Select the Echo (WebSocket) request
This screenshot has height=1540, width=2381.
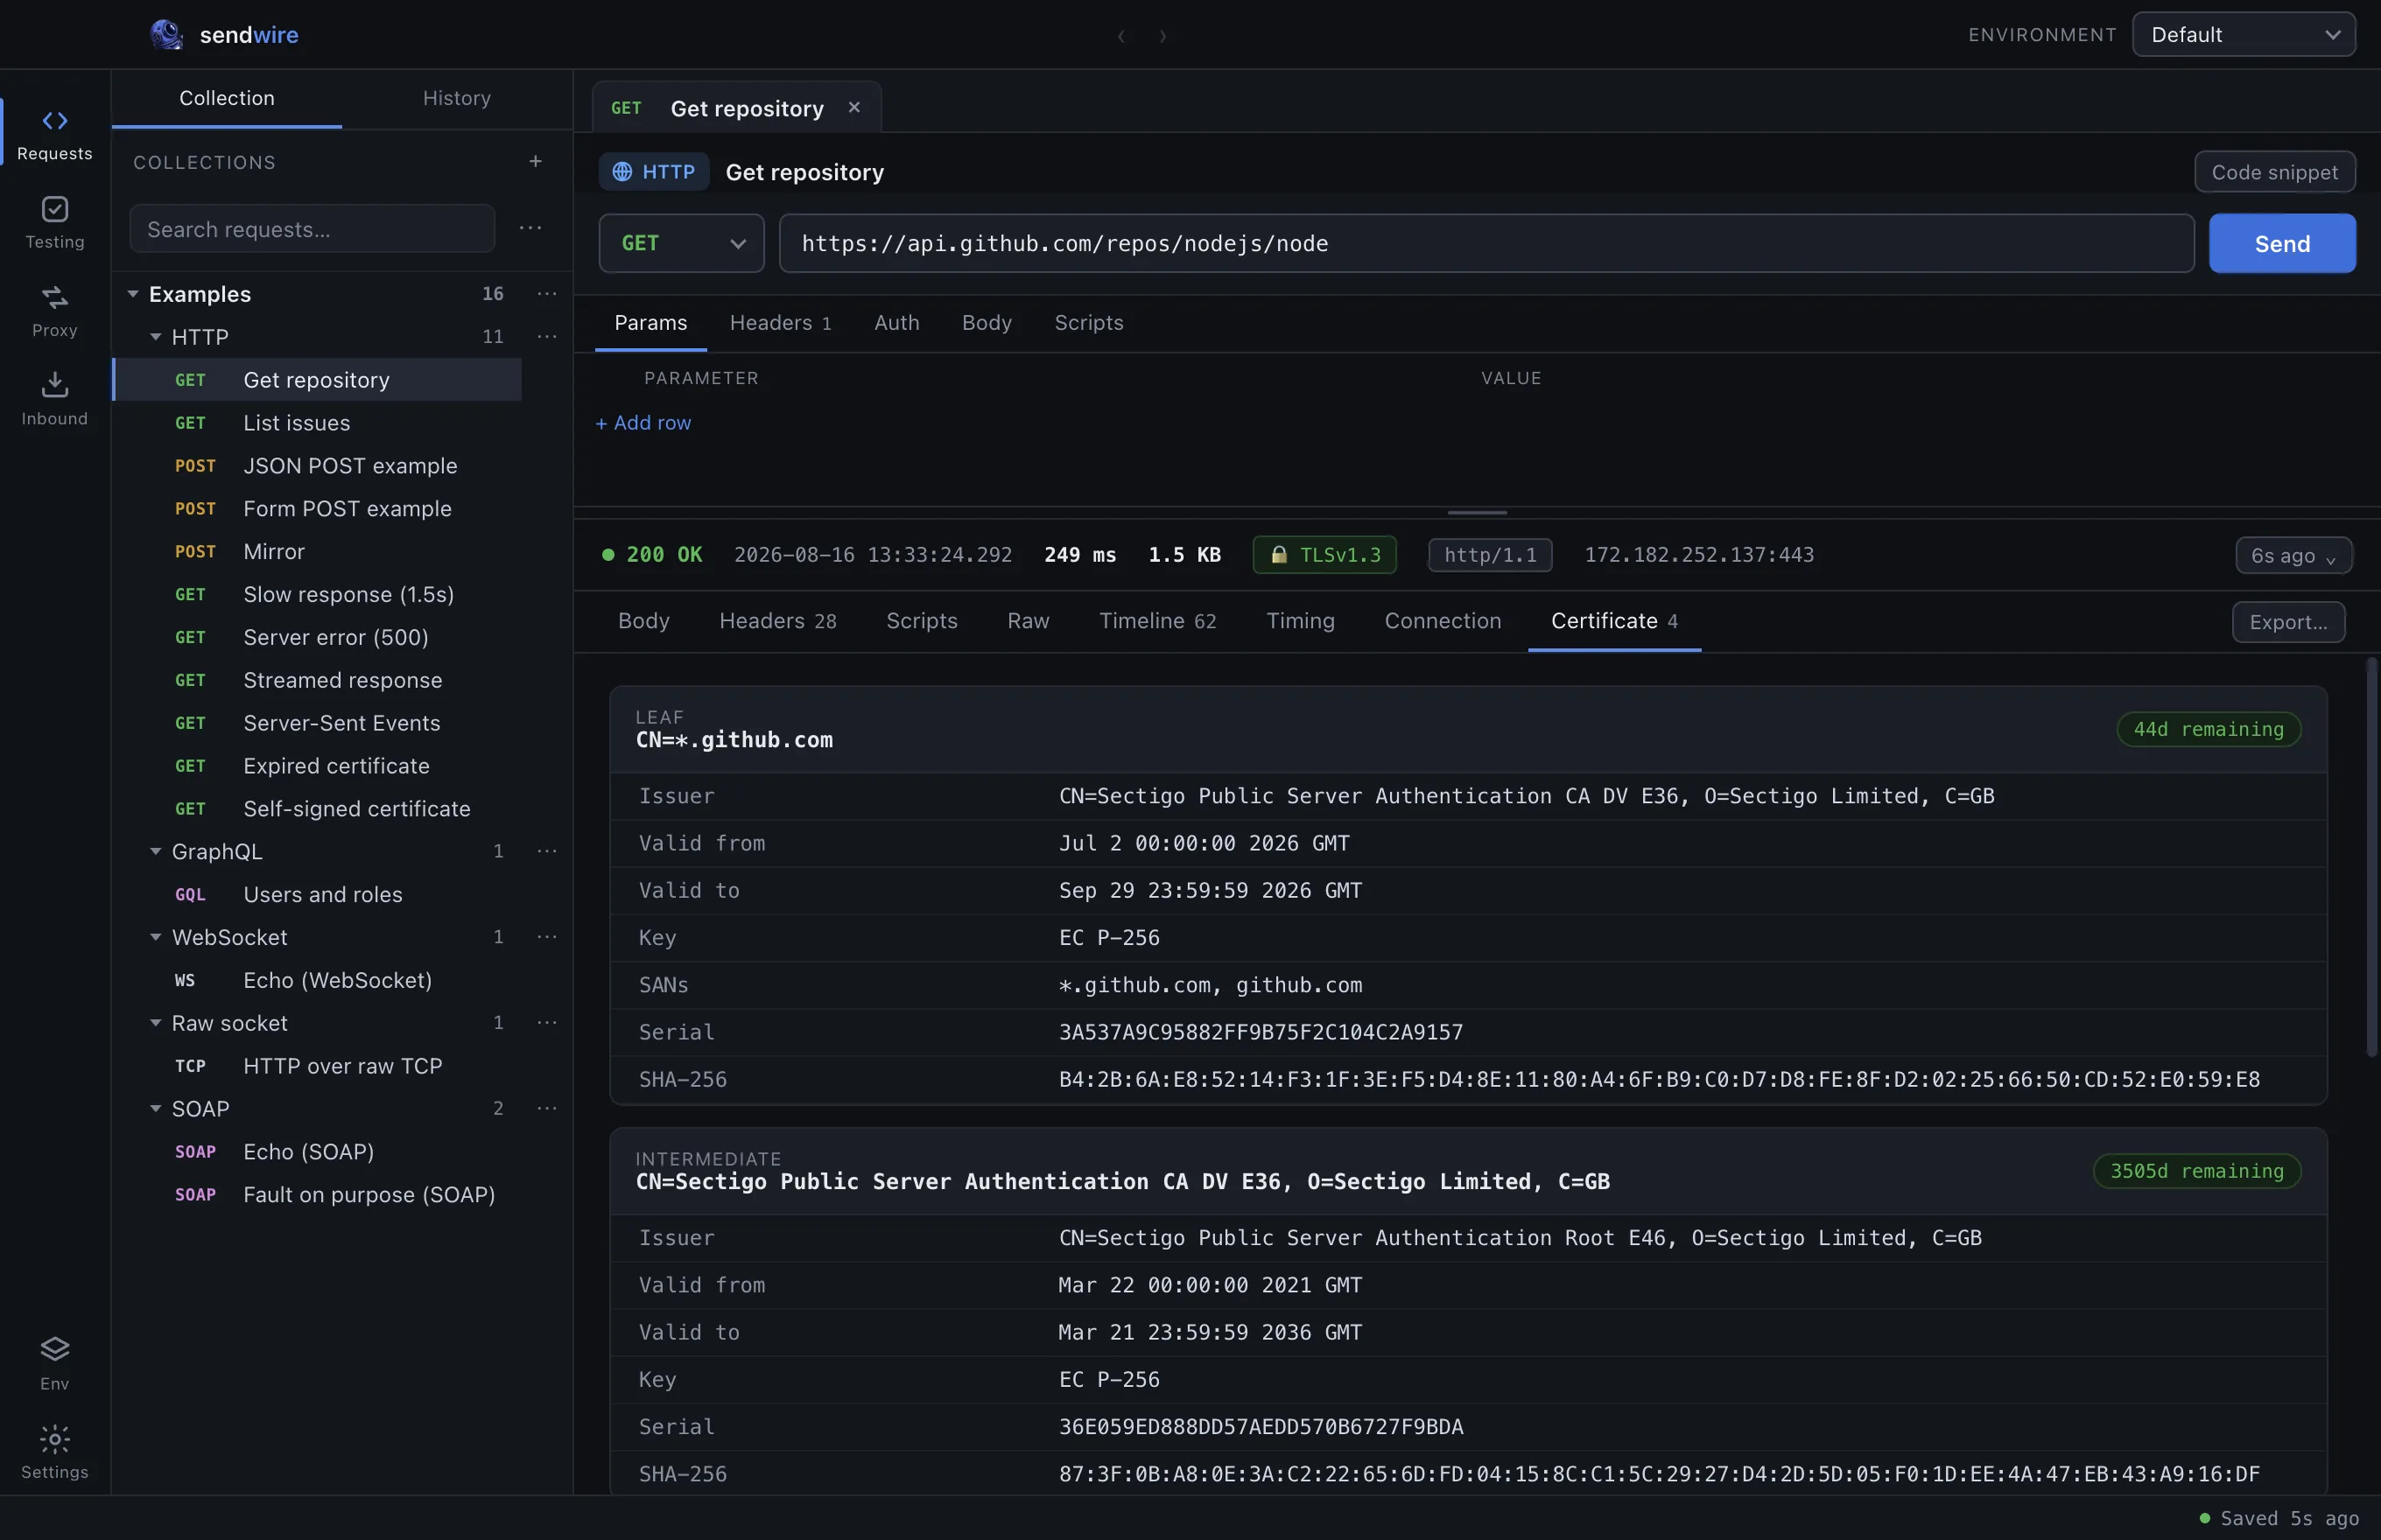point(318,980)
